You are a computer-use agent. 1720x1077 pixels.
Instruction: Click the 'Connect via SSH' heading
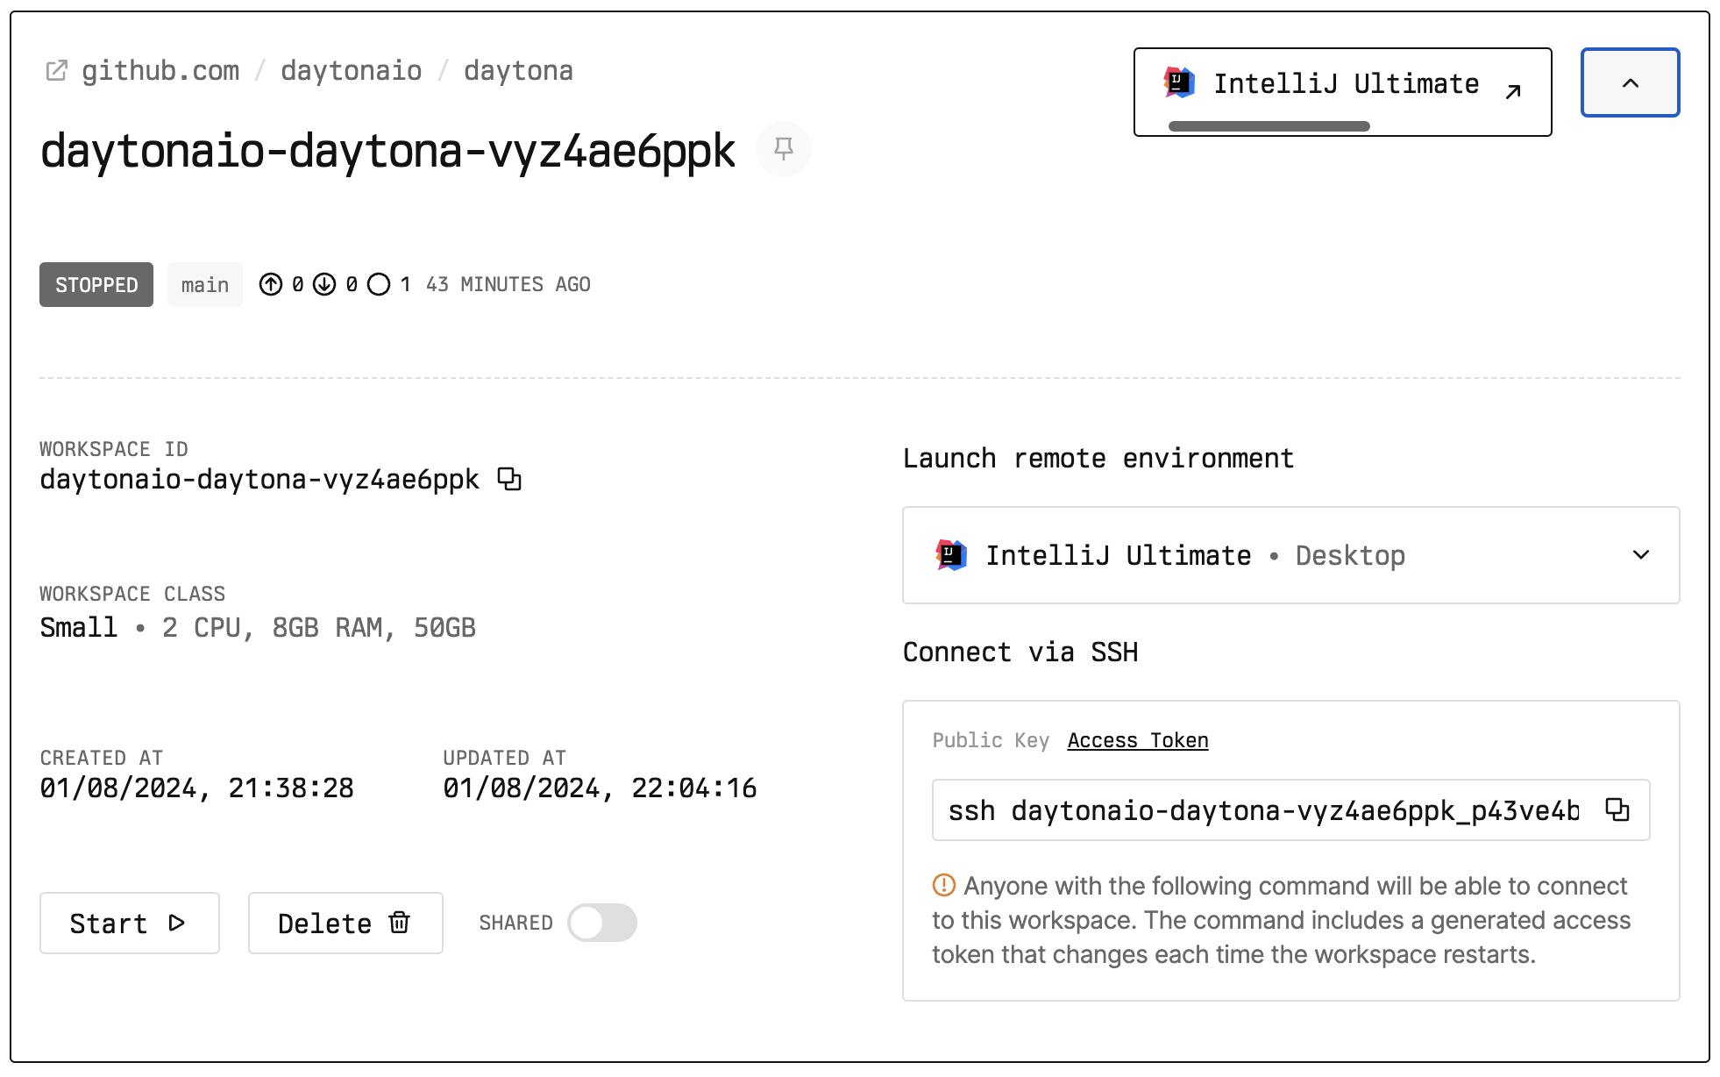[1020, 652]
